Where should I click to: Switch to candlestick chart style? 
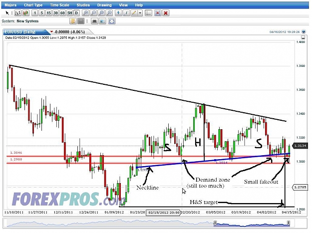25,13
